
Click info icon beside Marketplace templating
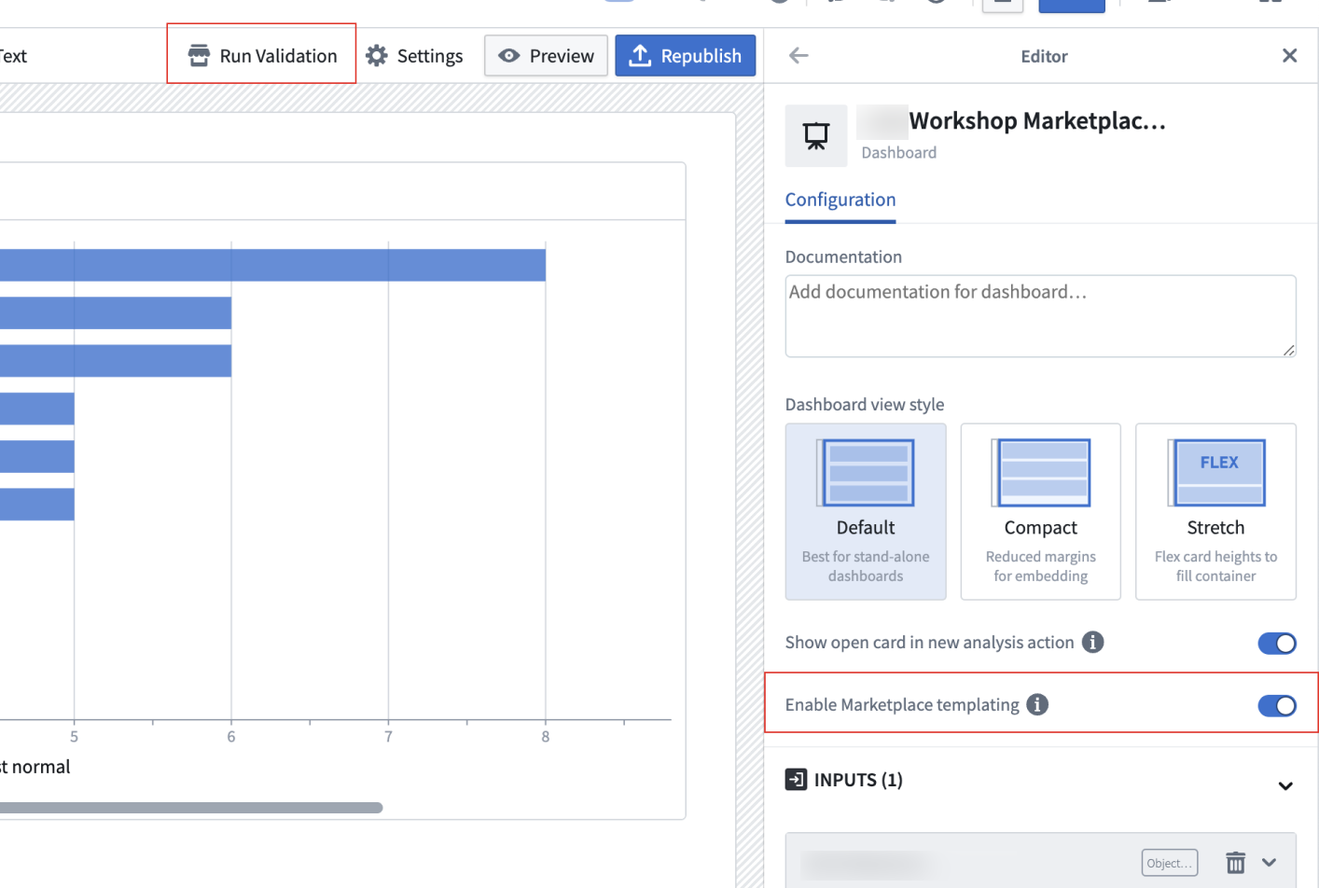1037,704
